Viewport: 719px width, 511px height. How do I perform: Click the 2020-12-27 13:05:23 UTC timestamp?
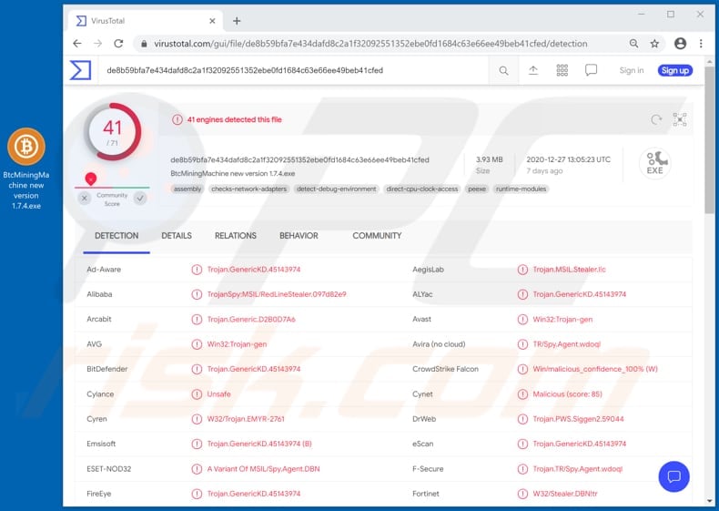click(x=568, y=159)
